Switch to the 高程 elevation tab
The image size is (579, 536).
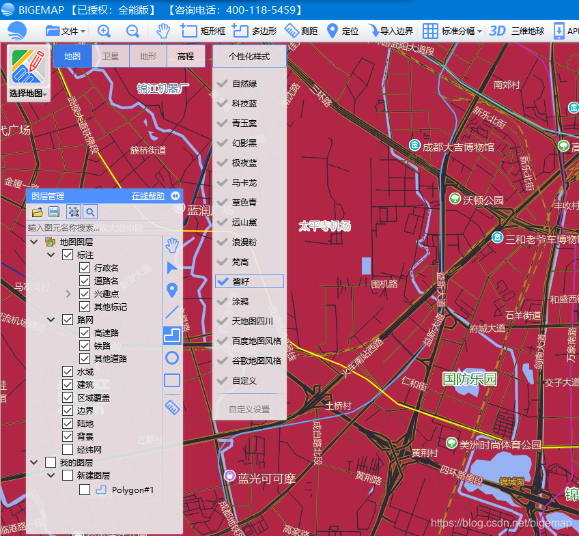[x=186, y=56]
